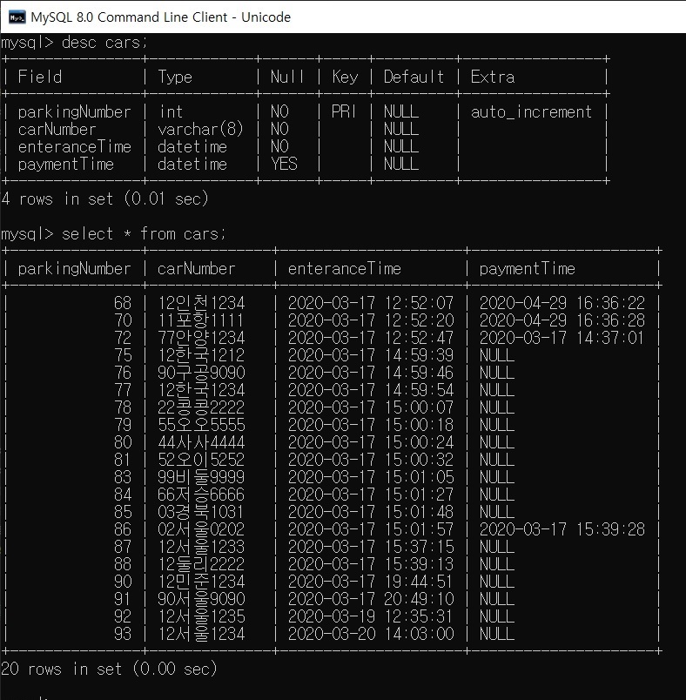Click car number '44사사4444'
The height and width of the screenshot is (700, 686).
click(201, 442)
